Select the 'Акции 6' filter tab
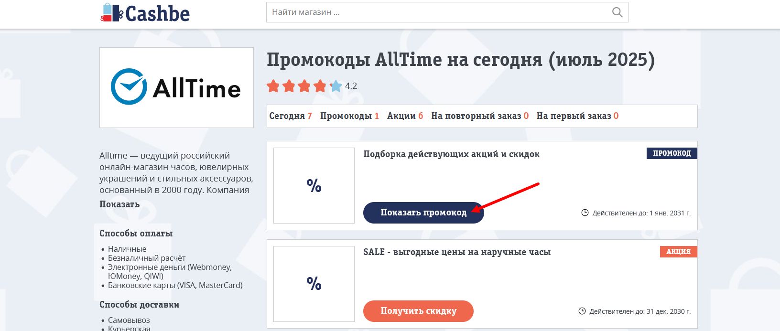 click(405, 116)
